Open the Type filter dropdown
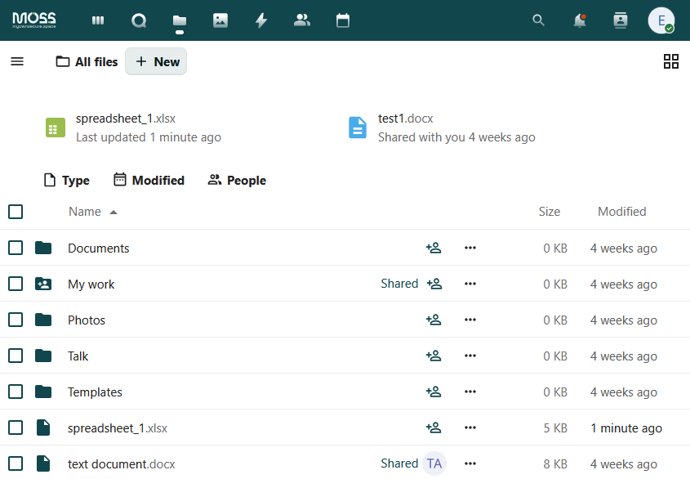 pos(67,180)
